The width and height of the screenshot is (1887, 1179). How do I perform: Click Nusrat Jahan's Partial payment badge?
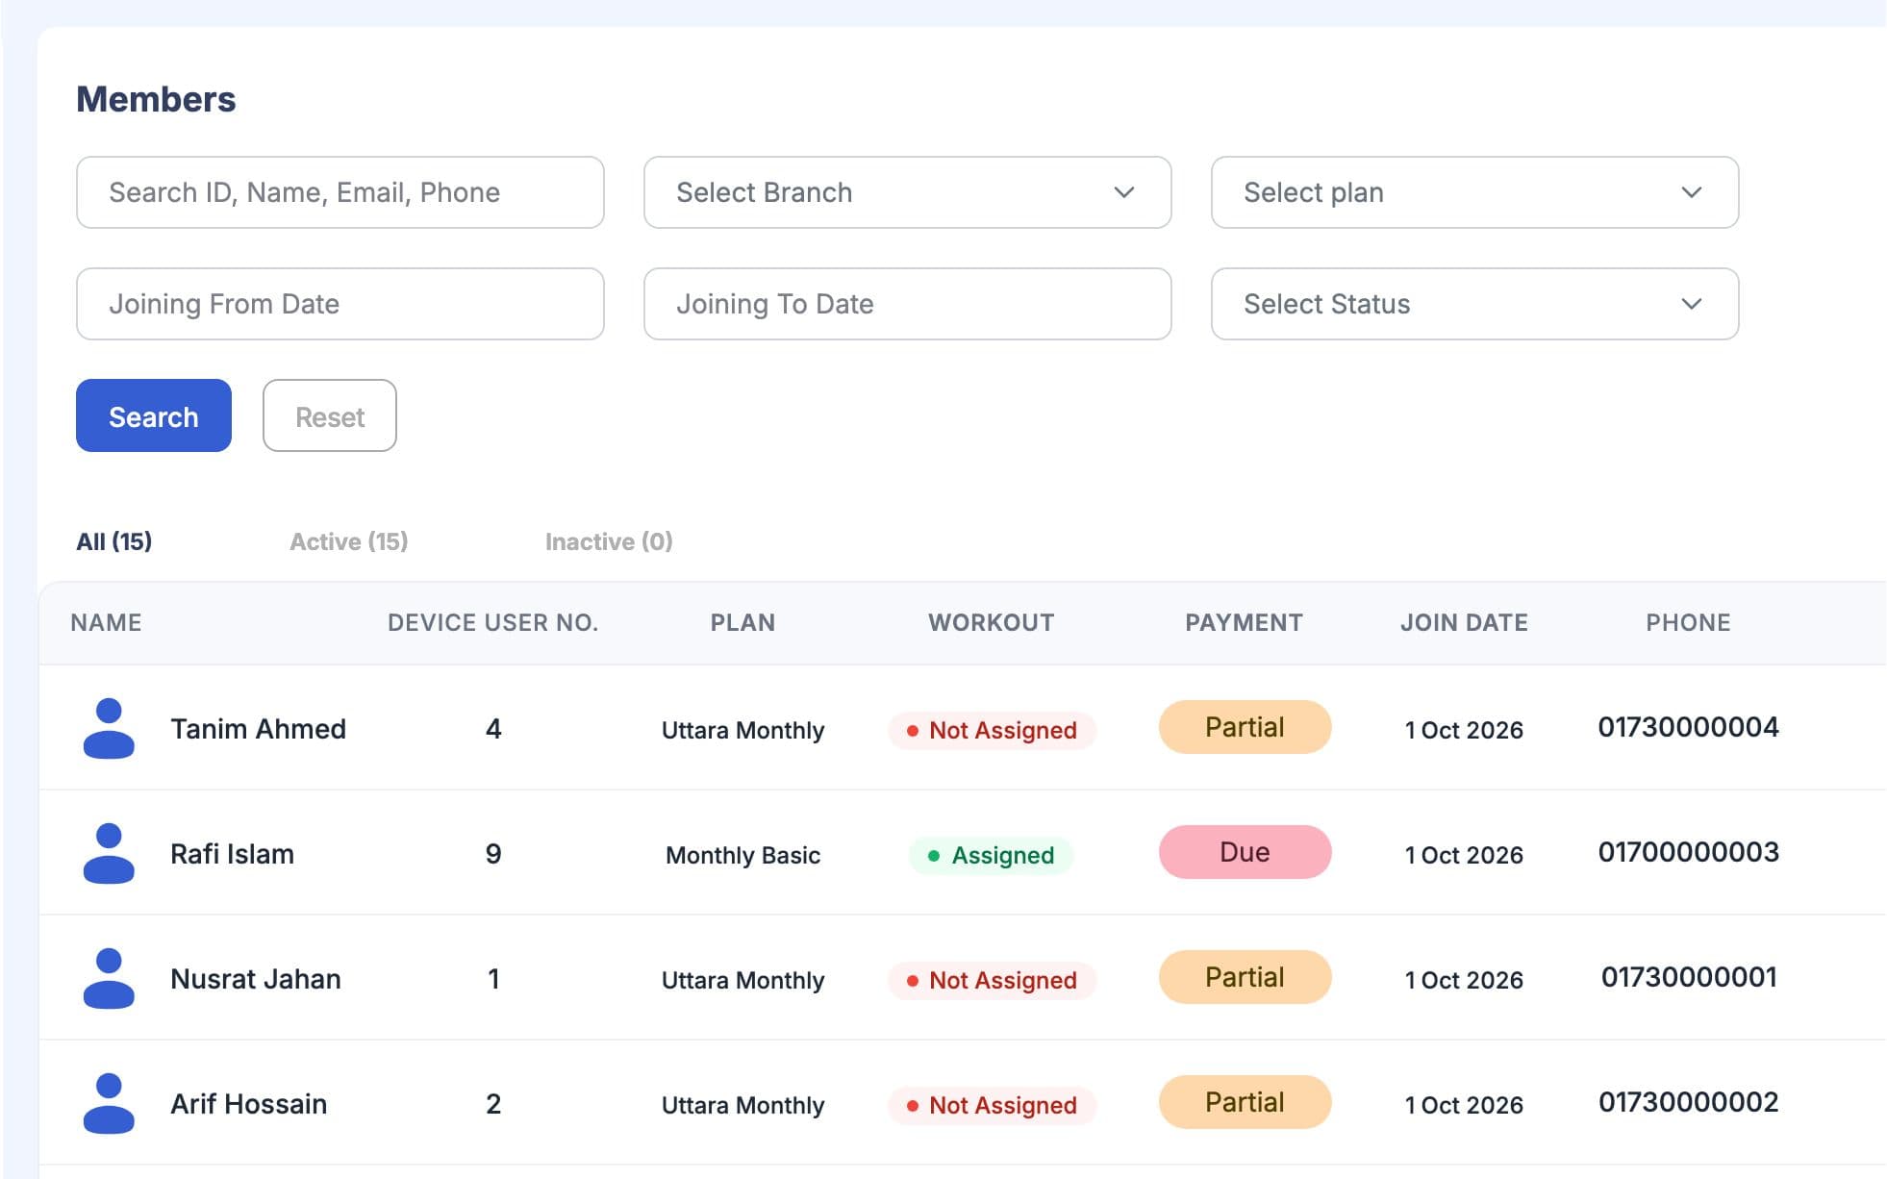[x=1245, y=977]
